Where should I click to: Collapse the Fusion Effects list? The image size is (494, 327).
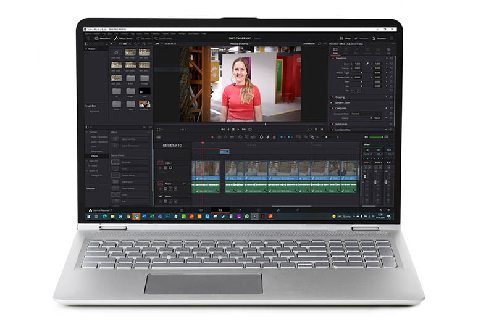pos(149,155)
